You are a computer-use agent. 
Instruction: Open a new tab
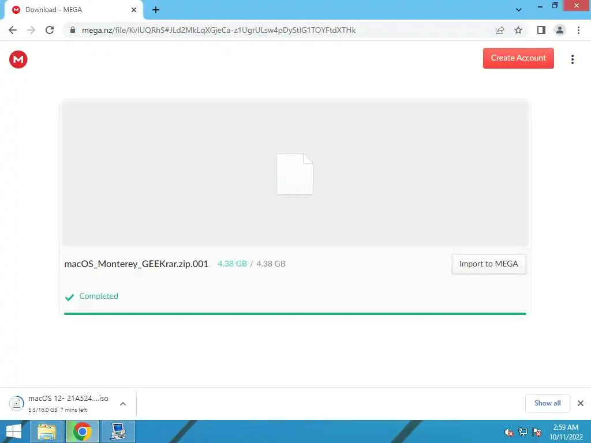coord(156,10)
